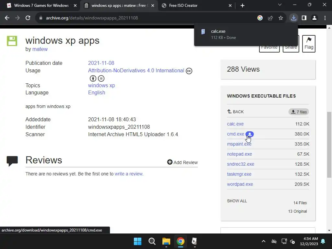Click the Google icon in address bar
332x249 pixels.
[x=260, y=18]
